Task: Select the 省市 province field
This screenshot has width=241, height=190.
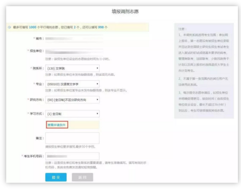Action: point(74,38)
